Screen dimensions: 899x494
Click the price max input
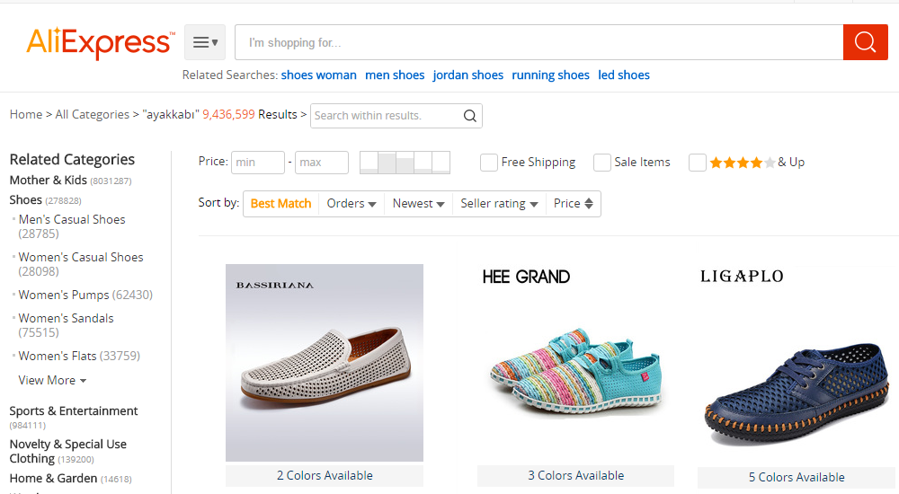tap(322, 163)
